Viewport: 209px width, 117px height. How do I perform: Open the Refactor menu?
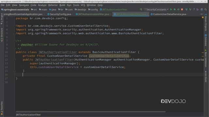click(53, 5)
